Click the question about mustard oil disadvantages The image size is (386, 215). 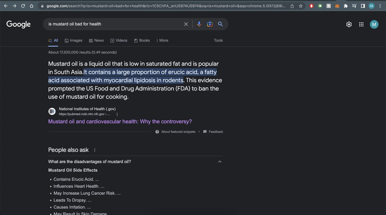pyautogui.click(x=89, y=162)
